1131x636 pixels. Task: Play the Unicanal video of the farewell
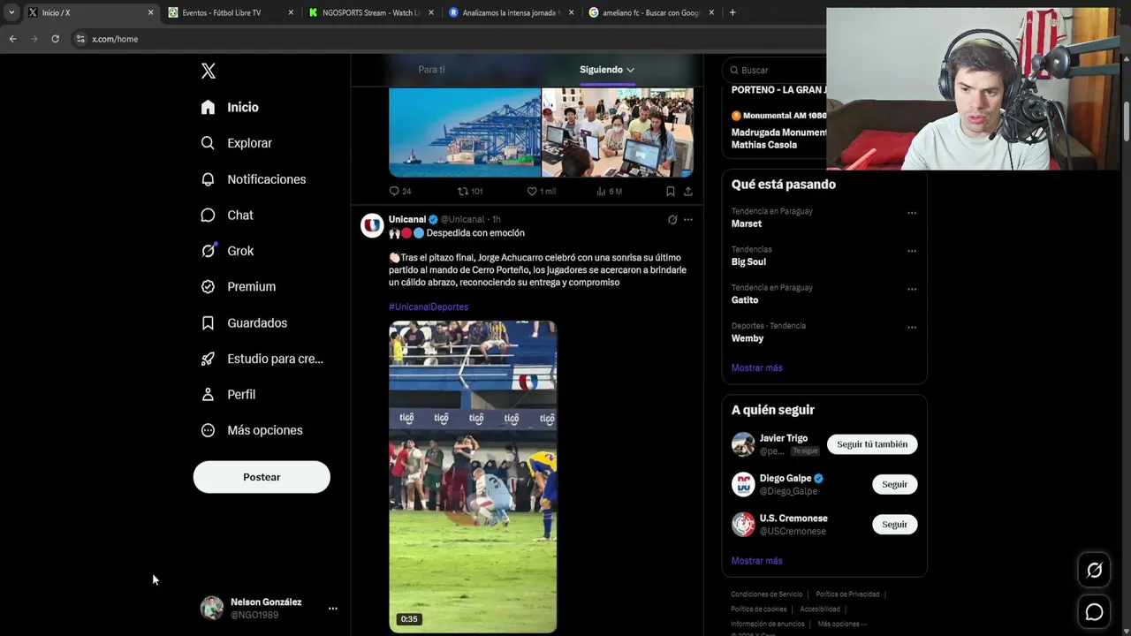(x=473, y=476)
